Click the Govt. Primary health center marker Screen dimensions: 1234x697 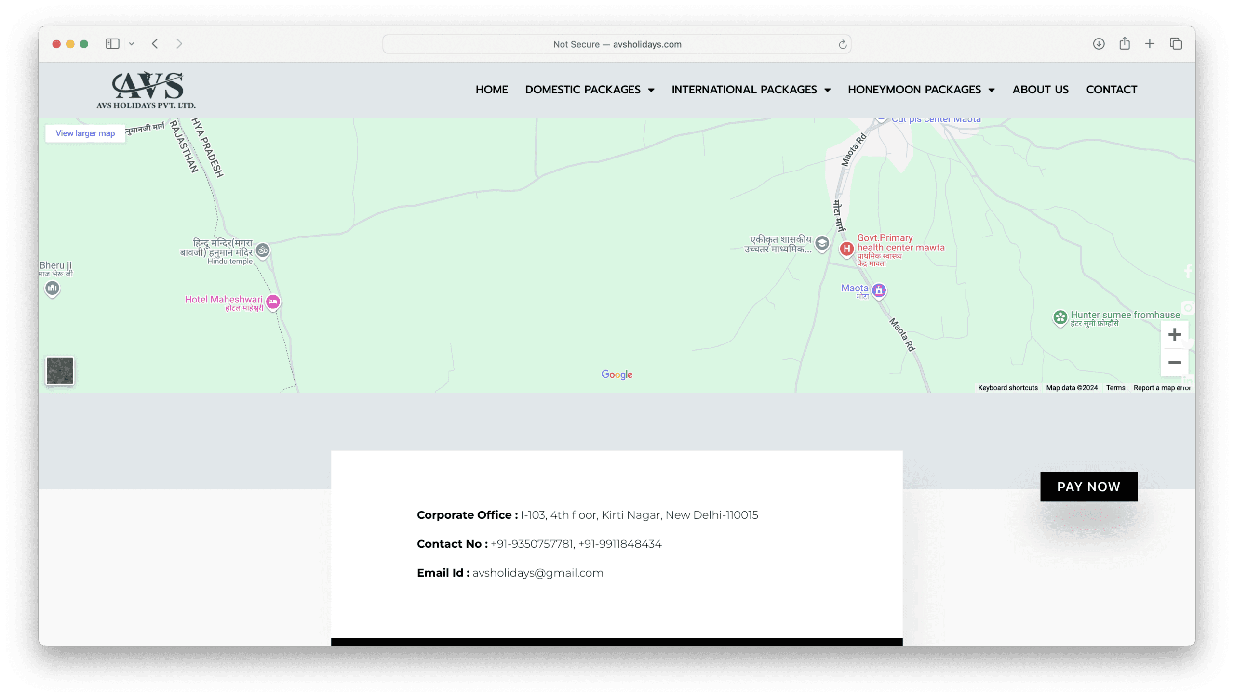(846, 249)
